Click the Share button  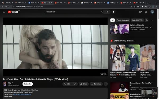[x=84, y=84]
